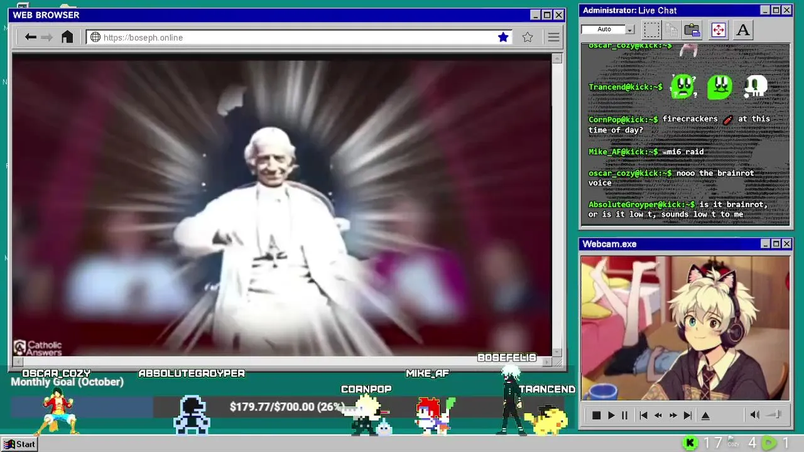Click 'nooo the brainrot voice' message
This screenshot has height=452, width=804.
click(x=671, y=178)
